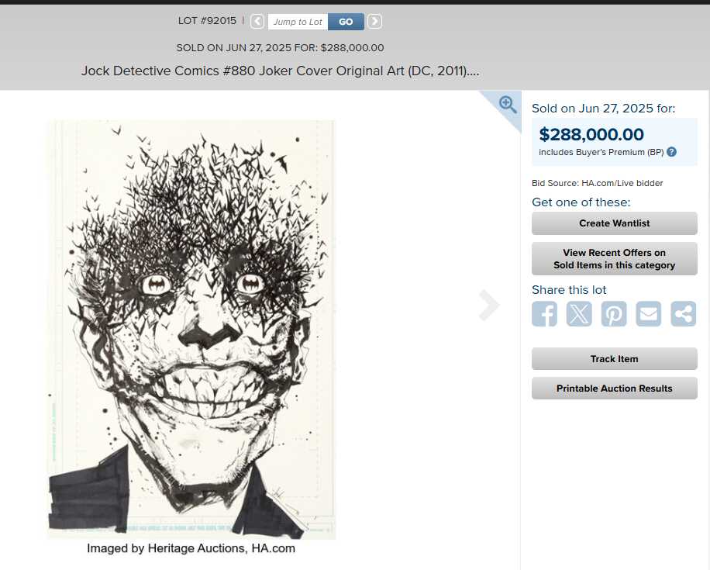The image size is (710, 570).
Task: Submit the GO button
Action: [346, 22]
